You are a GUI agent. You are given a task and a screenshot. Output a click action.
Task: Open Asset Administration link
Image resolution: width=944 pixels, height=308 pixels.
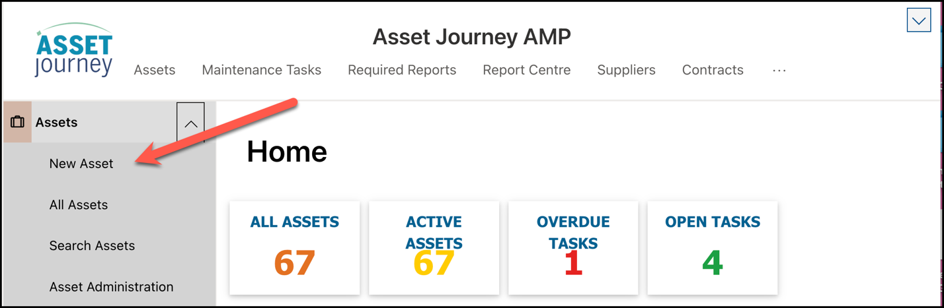(x=111, y=287)
